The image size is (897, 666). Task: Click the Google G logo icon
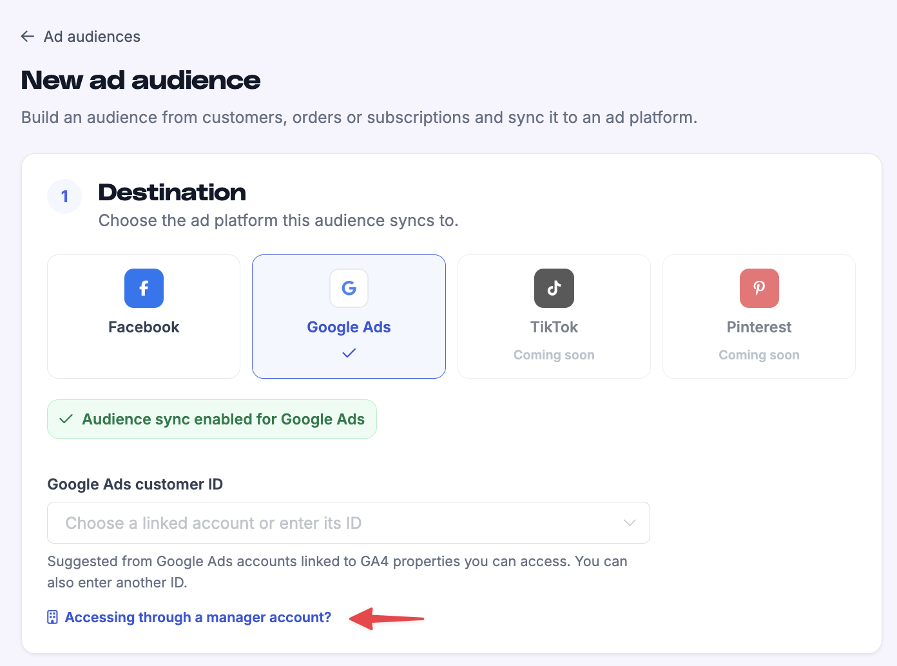coord(349,288)
